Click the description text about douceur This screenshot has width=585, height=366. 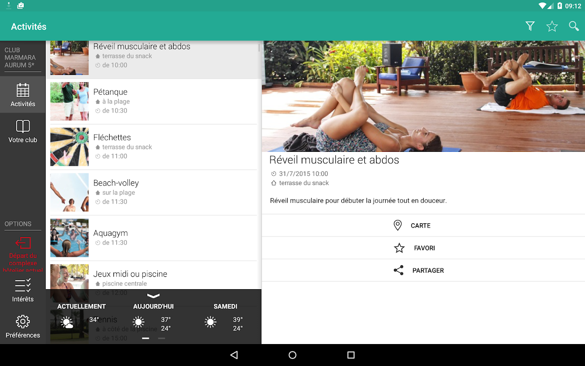point(358,200)
